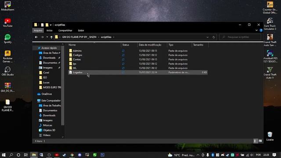Select the GM_DO_FL WinRAR archive on desktop

coord(7,87)
